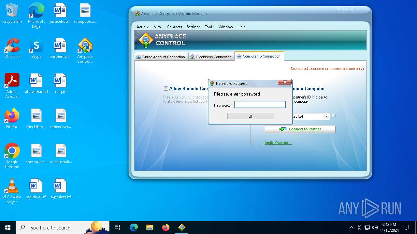Viewport: 417px width, 234px height.
Task: Open typeslots.rtf file on desktop
Action: [x=61, y=189]
